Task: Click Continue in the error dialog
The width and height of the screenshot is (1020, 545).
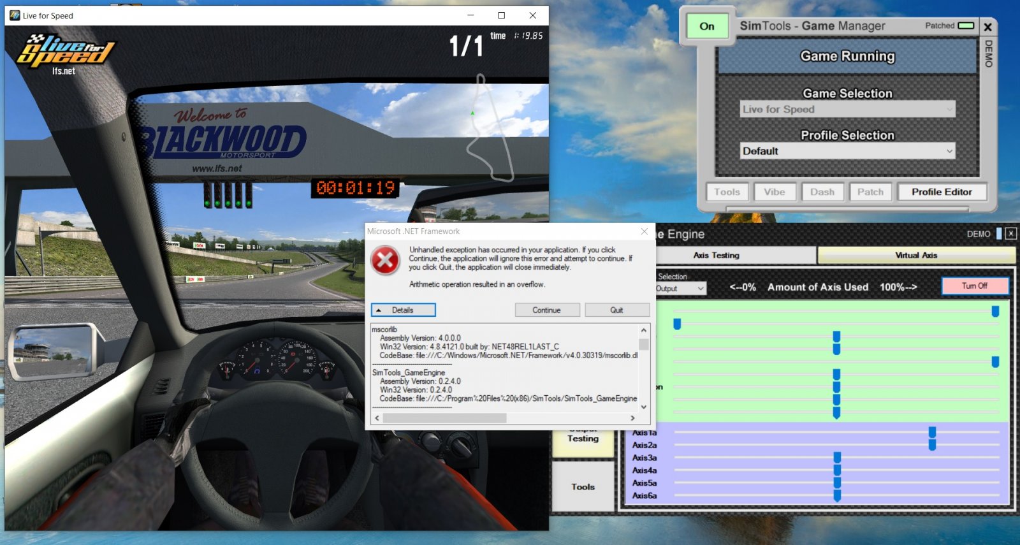Action: pyautogui.click(x=546, y=310)
